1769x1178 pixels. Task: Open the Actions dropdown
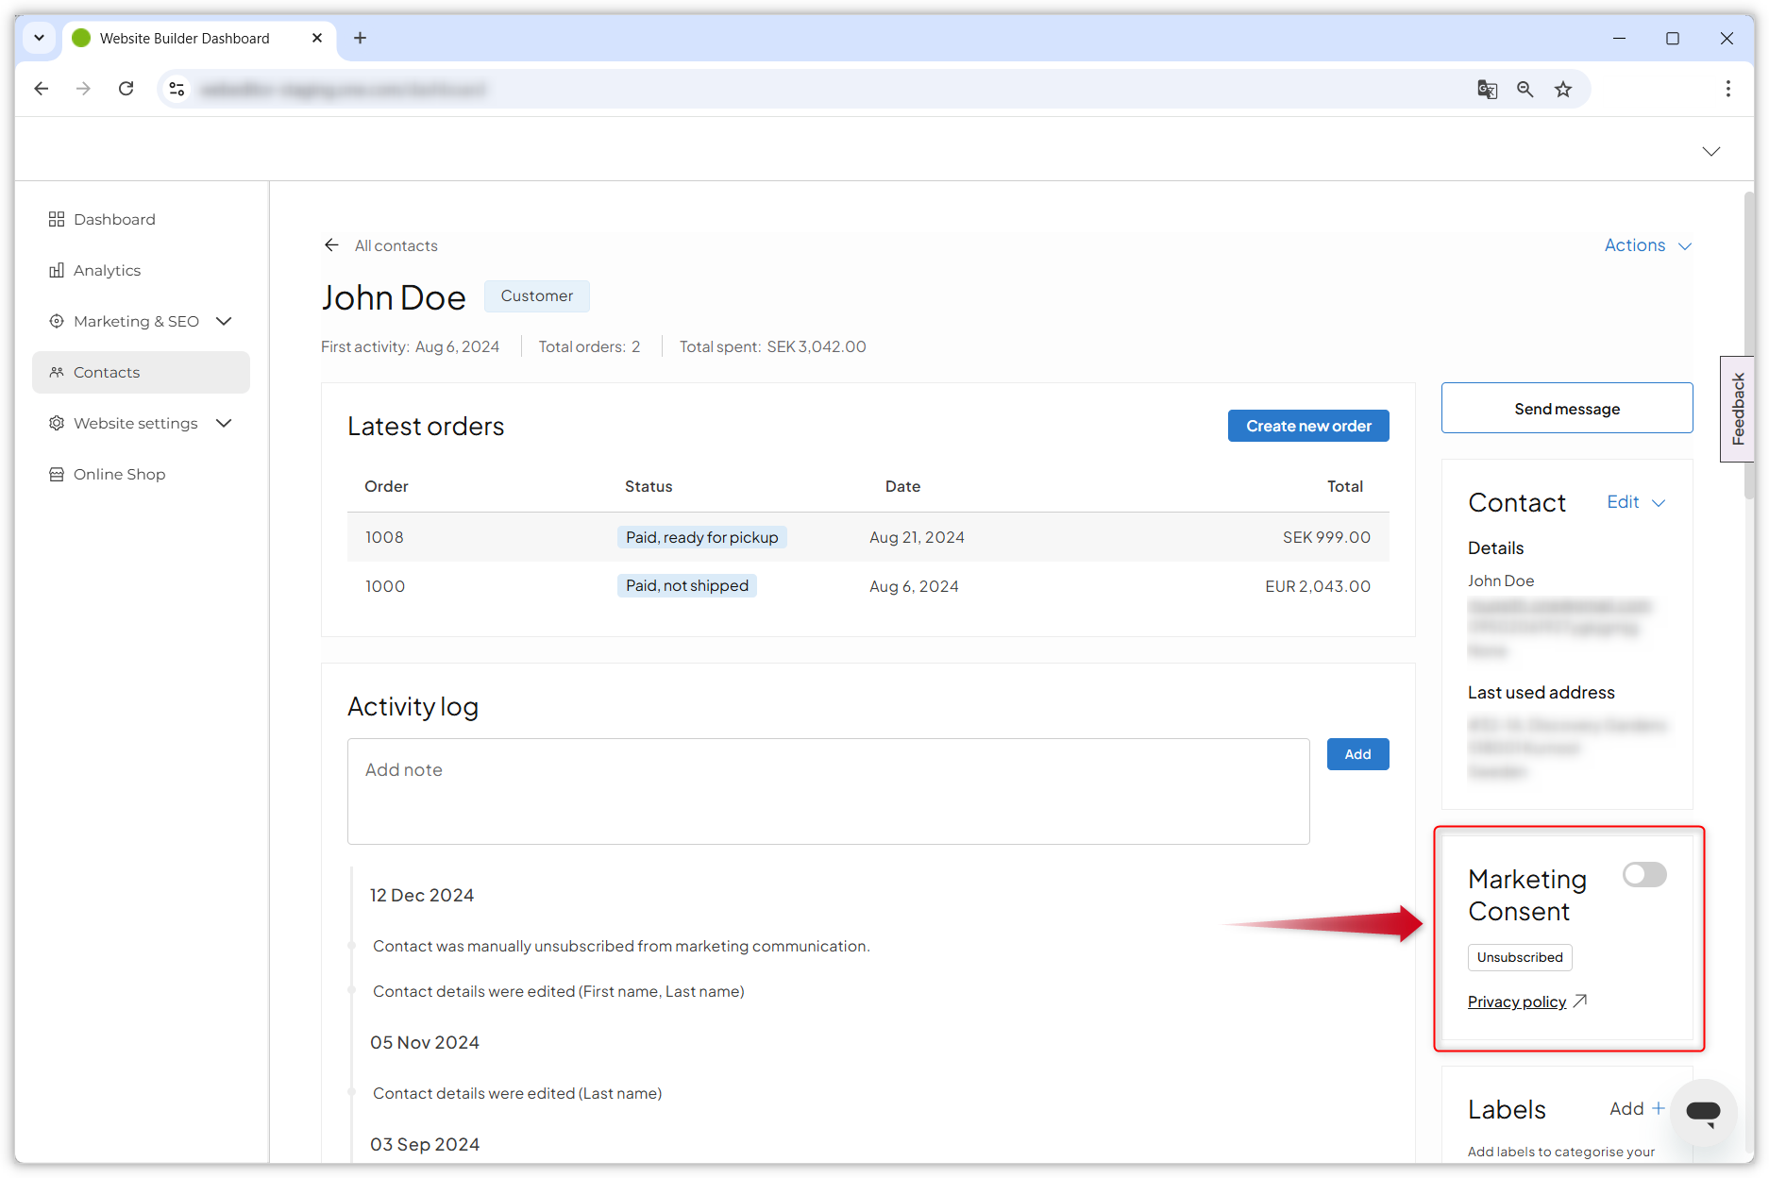click(x=1647, y=245)
